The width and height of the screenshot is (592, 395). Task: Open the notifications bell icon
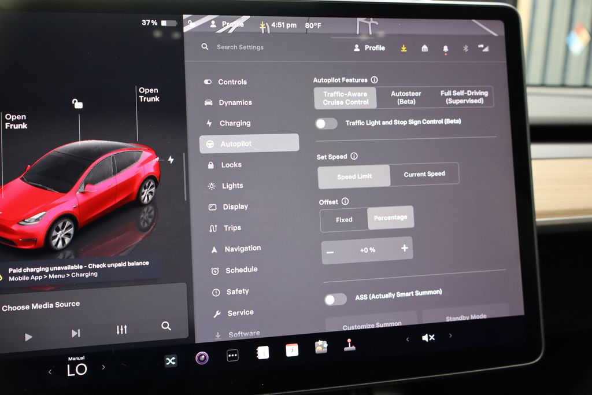[445, 49]
